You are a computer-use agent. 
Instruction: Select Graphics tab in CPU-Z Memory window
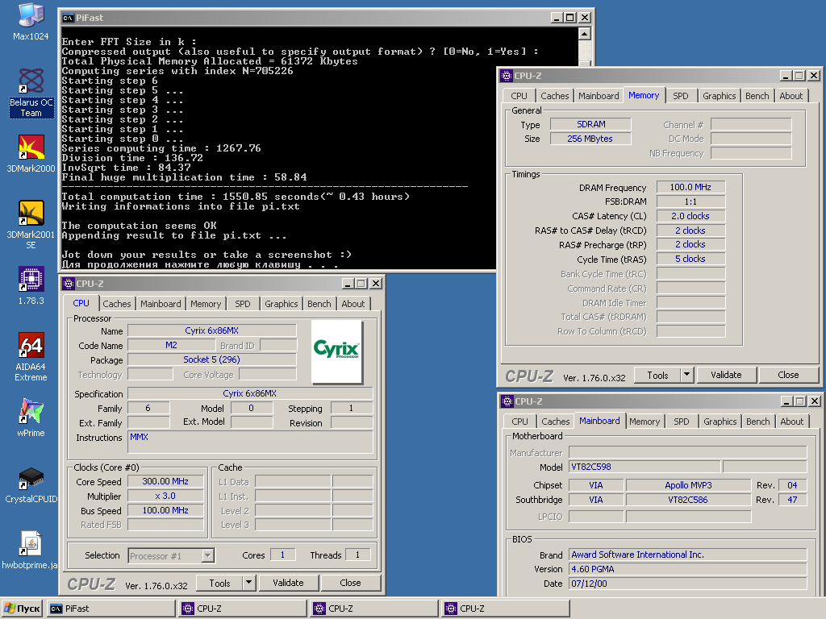pyautogui.click(x=719, y=96)
